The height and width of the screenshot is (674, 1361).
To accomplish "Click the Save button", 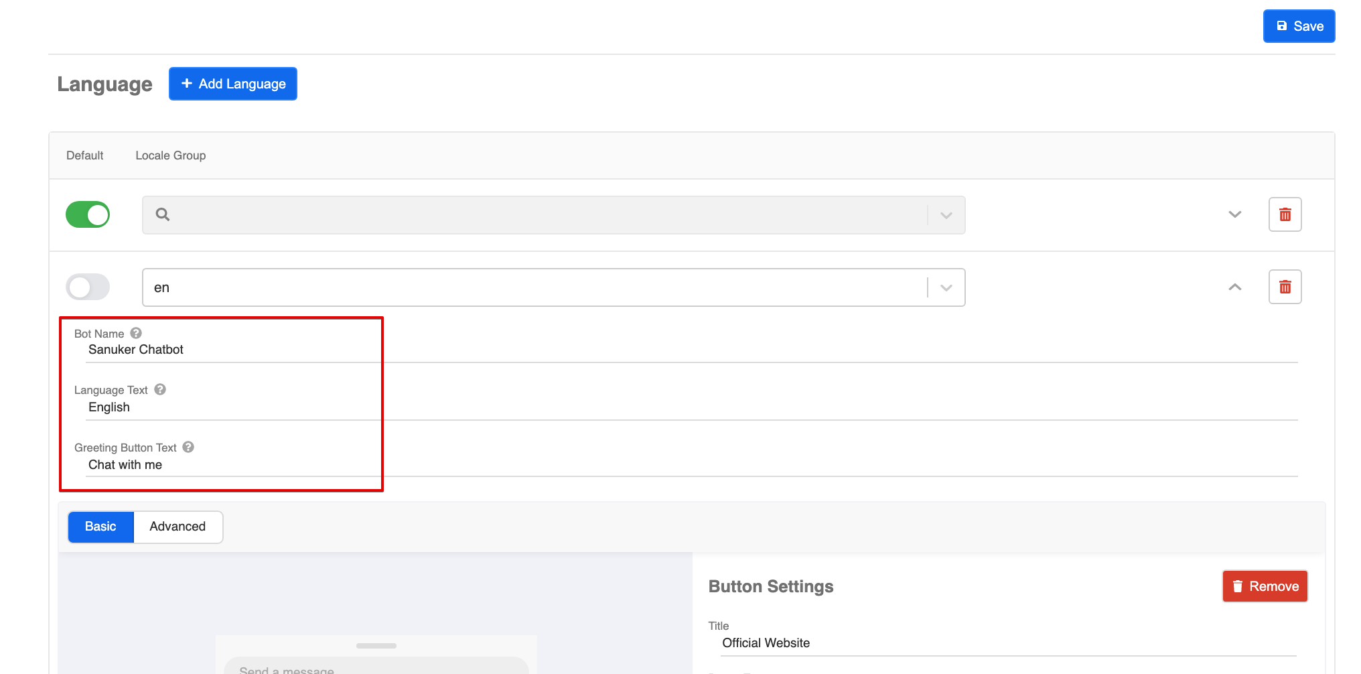I will click(x=1299, y=25).
